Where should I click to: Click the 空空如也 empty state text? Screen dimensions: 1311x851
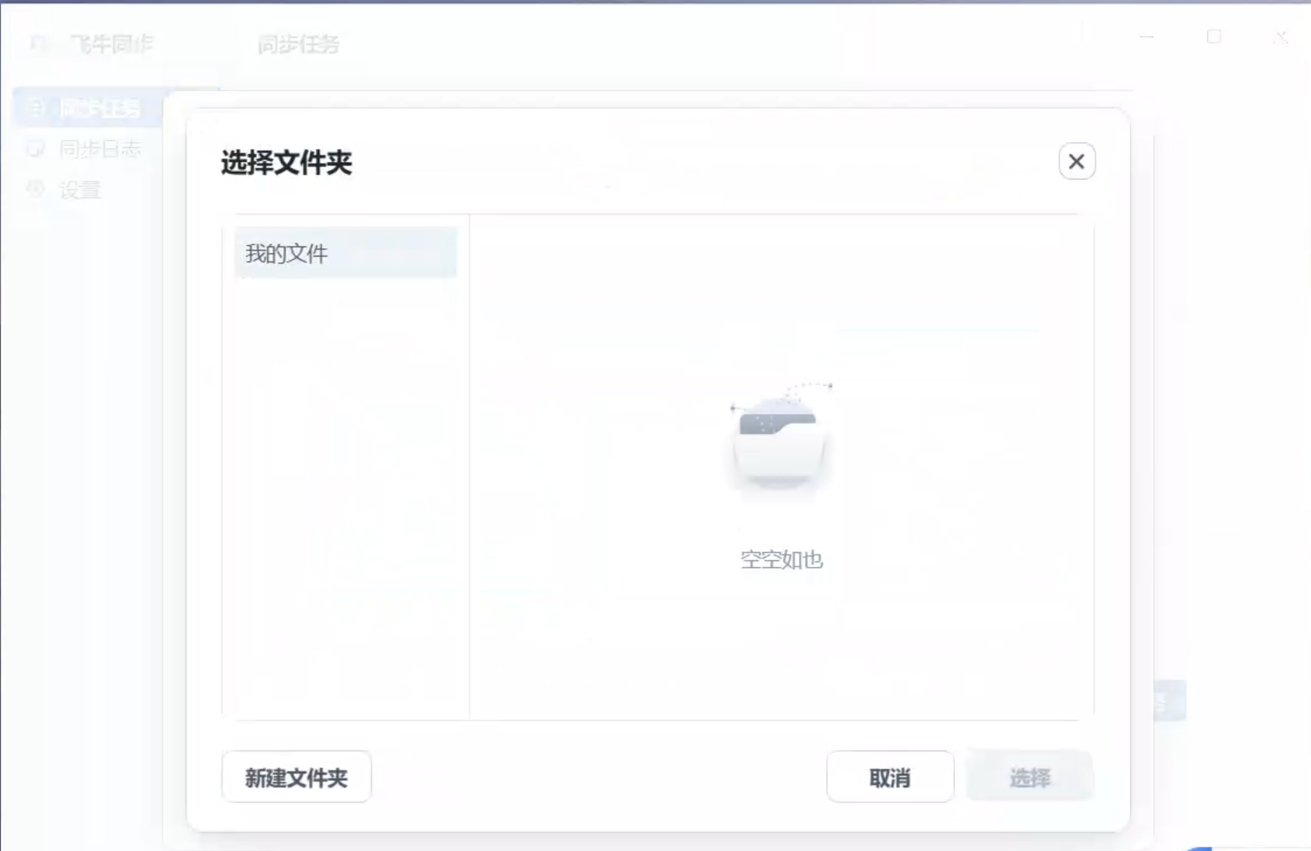[781, 559]
